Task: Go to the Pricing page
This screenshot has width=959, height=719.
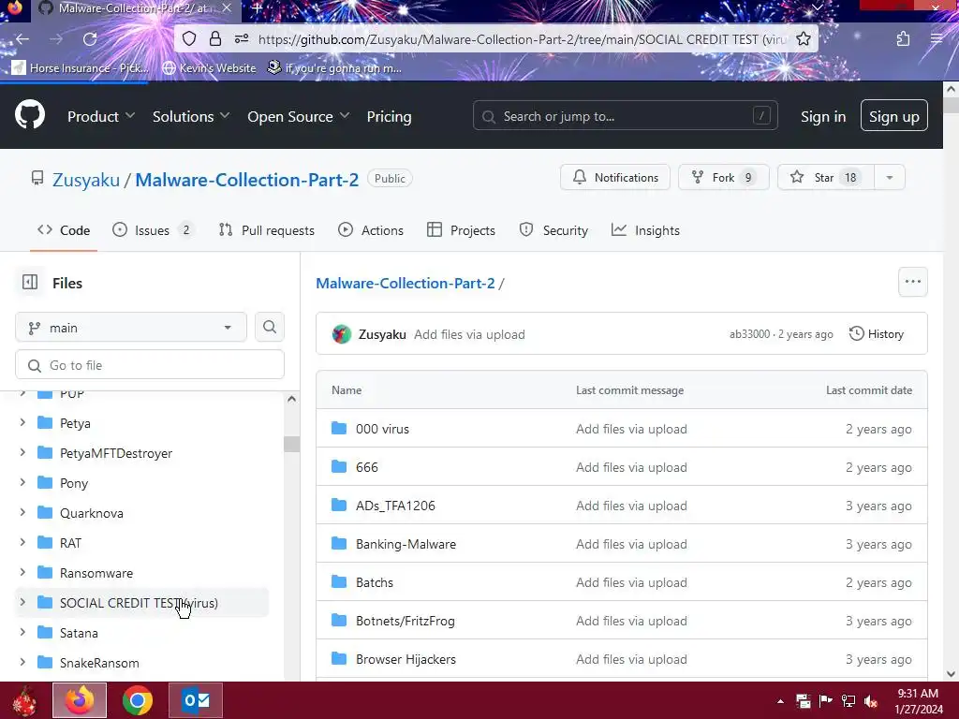Action: 389,117
